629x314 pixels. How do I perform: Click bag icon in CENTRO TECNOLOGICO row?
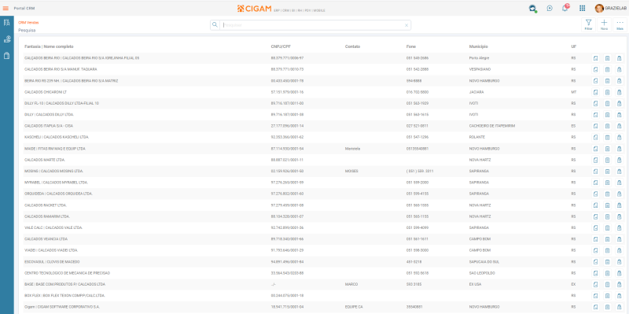[x=619, y=273]
